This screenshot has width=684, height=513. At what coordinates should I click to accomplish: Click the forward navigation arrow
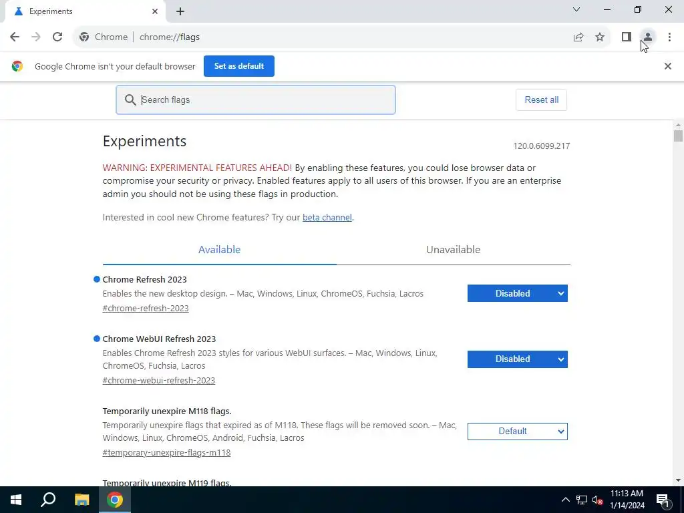pos(36,37)
